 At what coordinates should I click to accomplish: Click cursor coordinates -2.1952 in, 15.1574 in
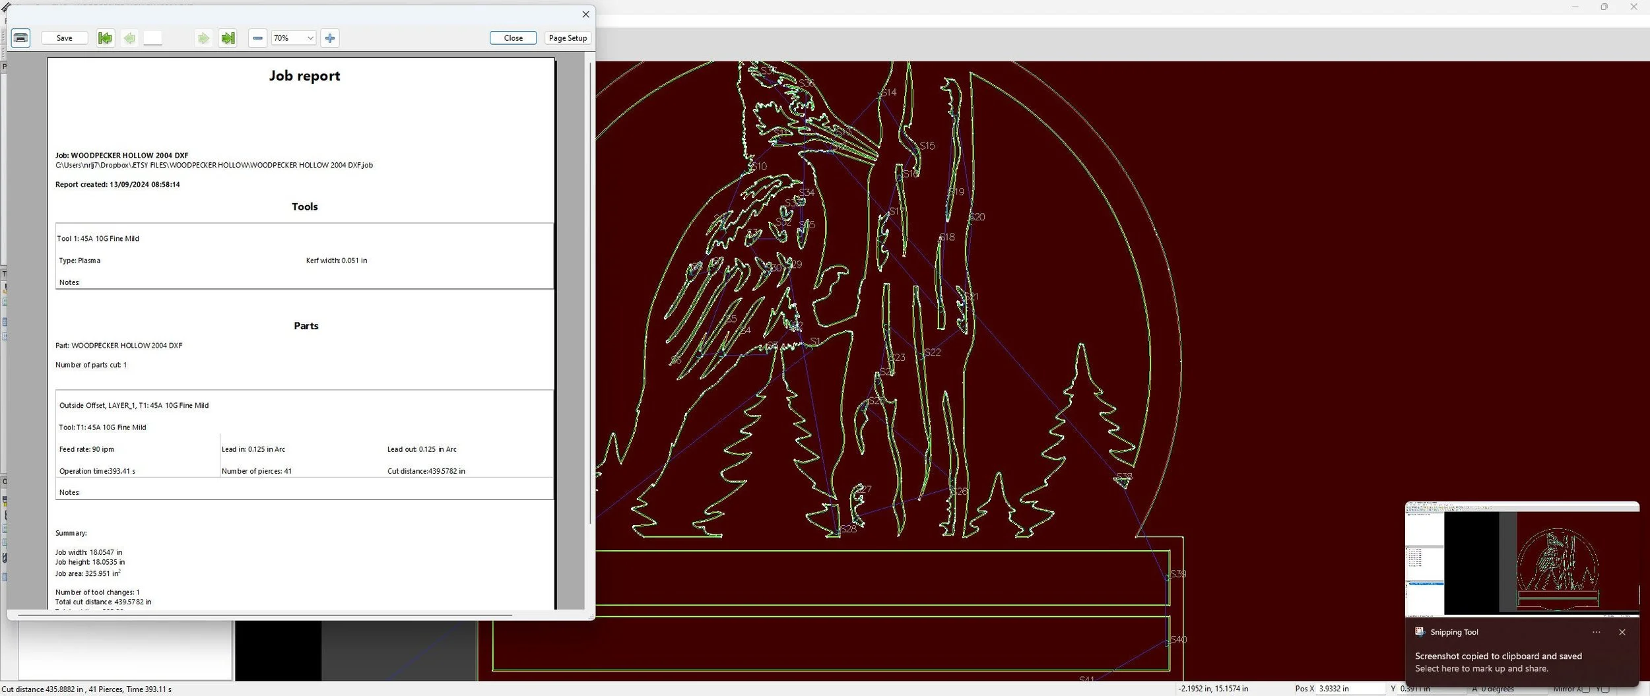pyautogui.click(x=1213, y=689)
